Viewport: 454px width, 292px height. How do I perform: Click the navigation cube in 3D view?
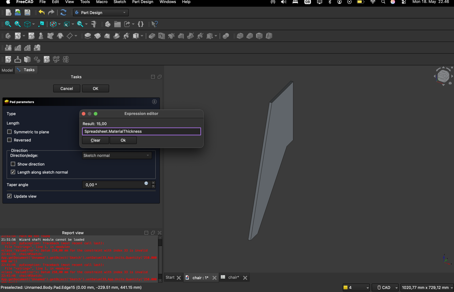pos(443,76)
